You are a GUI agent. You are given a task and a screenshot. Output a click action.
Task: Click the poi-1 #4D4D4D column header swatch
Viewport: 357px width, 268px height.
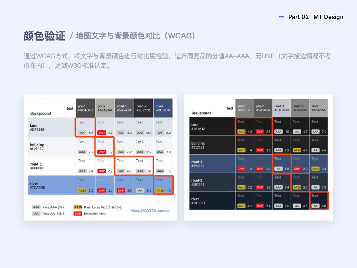(85, 108)
